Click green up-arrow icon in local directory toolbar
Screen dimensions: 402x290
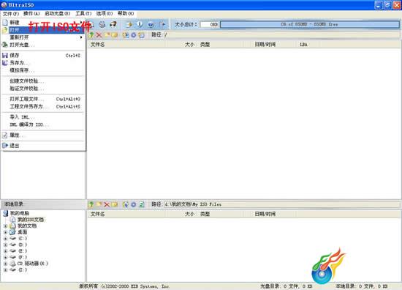pos(91,204)
